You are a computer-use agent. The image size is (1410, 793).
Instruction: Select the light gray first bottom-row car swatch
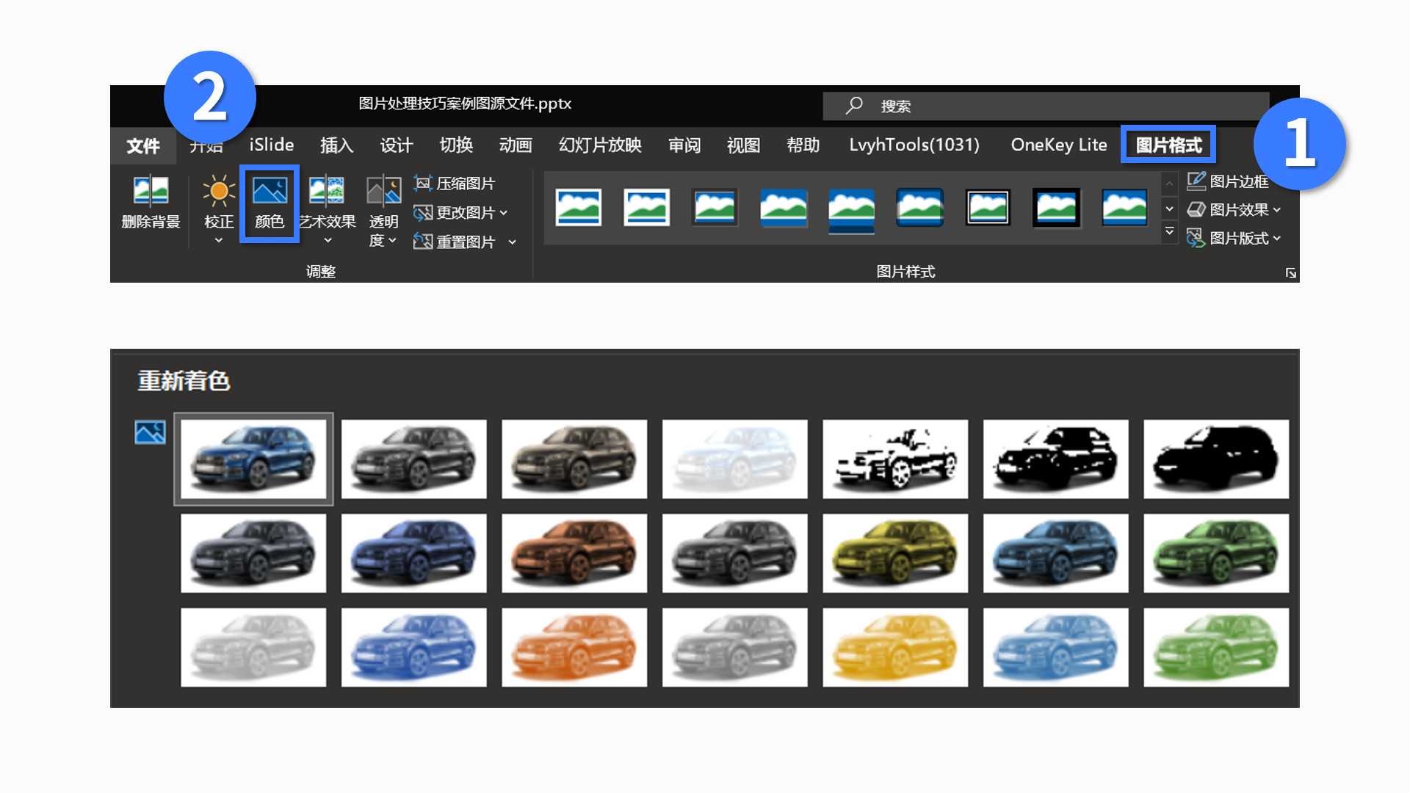(253, 647)
